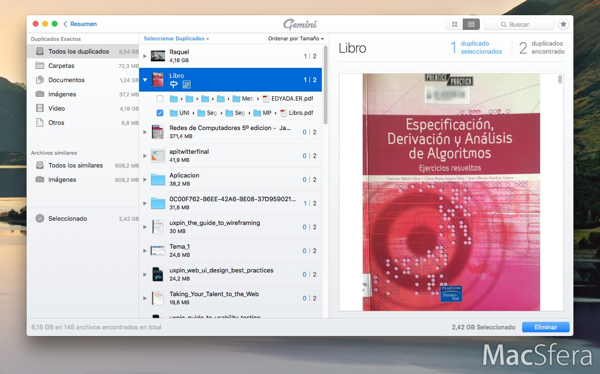Viewport: 600px width, 374px height.
Task: Click the blue folder icon of the 0C00F762 item
Action: tap(158, 203)
